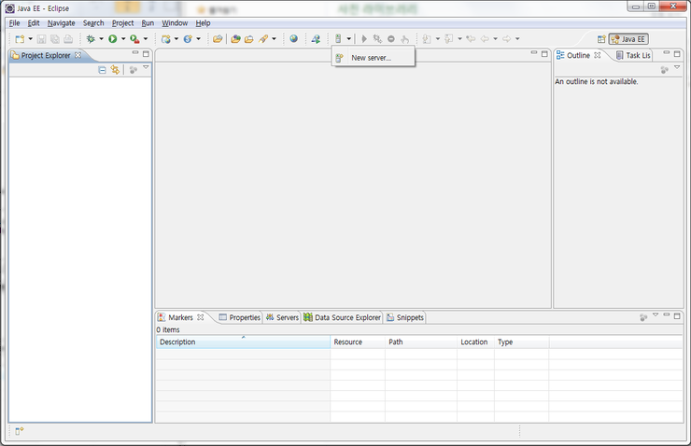Click the Debug bug icon
Screen dimensions: 691x446
(91, 39)
